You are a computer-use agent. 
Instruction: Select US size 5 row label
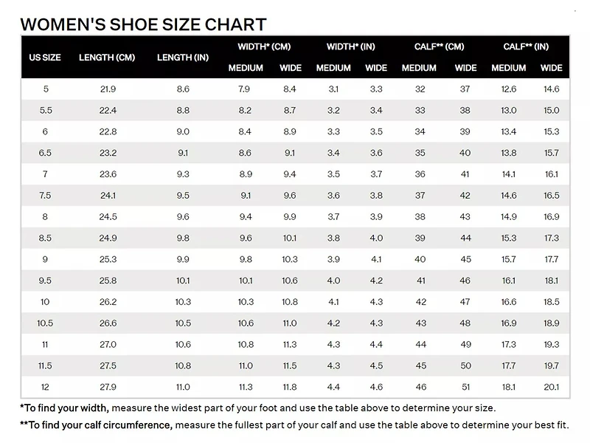pos(46,89)
